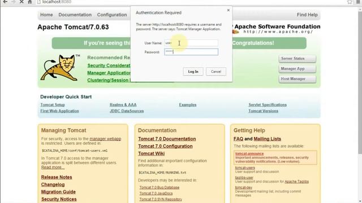Open tomcat-announce mailing list link

coord(249,153)
